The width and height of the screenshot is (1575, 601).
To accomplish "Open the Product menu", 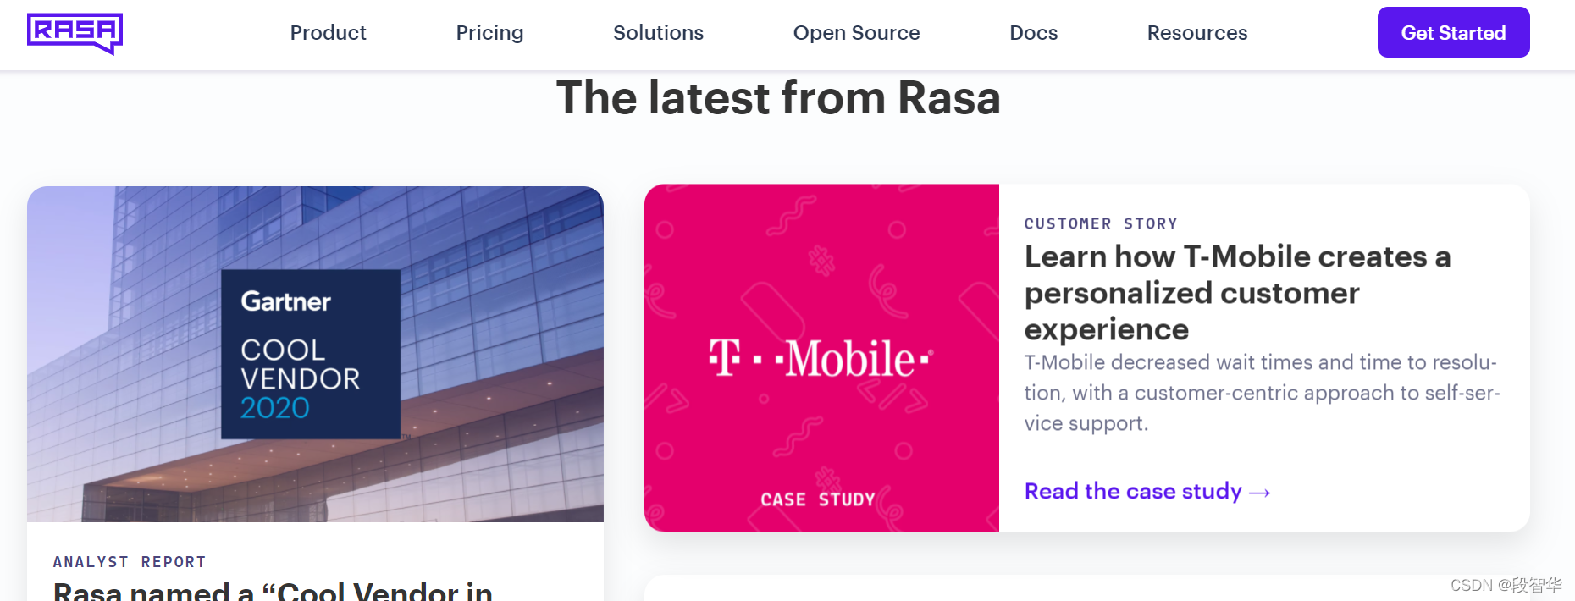I will click(328, 32).
